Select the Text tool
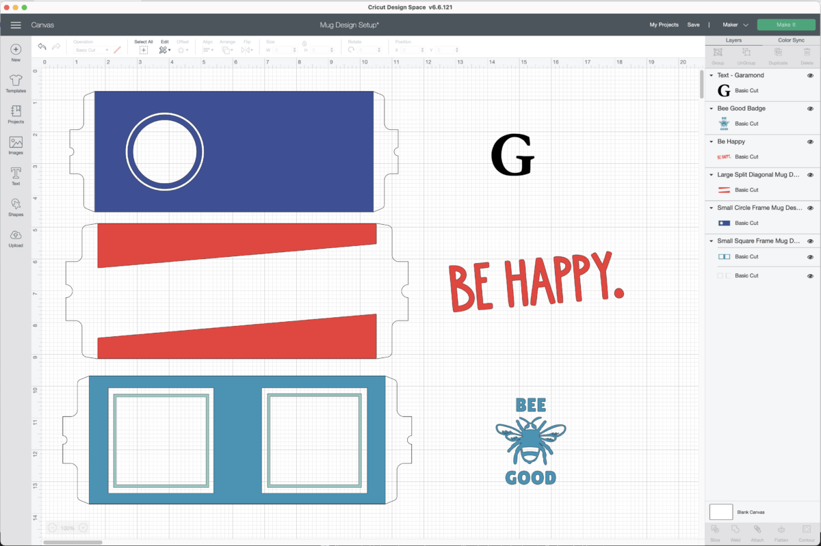The width and height of the screenshot is (821, 546). 16,176
